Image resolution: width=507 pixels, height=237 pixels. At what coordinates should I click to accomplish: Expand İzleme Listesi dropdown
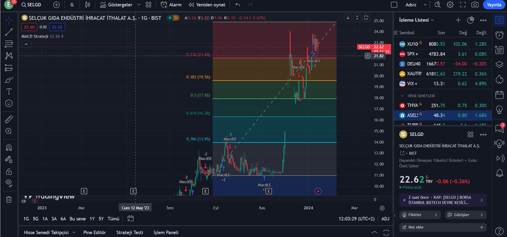pos(417,20)
